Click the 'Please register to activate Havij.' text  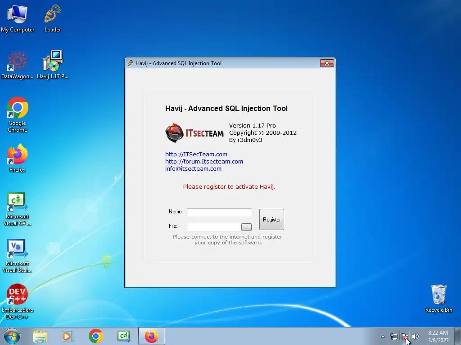229,186
